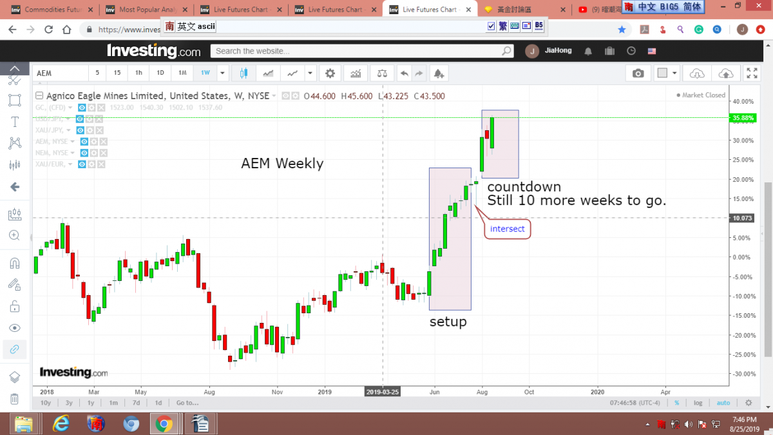Select the candlestick chart style icon
Image resolution: width=773 pixels, height=435 pixels.
click(243, 73)
